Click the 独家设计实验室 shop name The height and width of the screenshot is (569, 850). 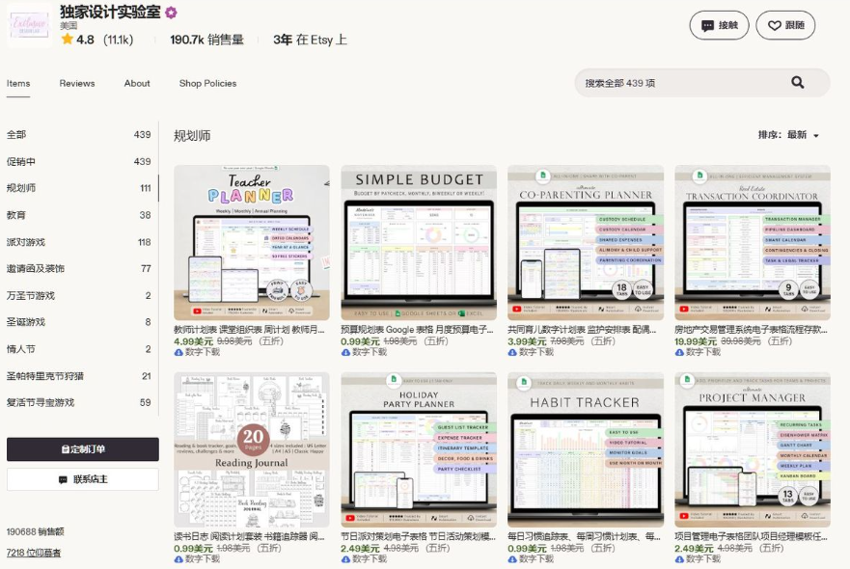[x=110, y=12]
